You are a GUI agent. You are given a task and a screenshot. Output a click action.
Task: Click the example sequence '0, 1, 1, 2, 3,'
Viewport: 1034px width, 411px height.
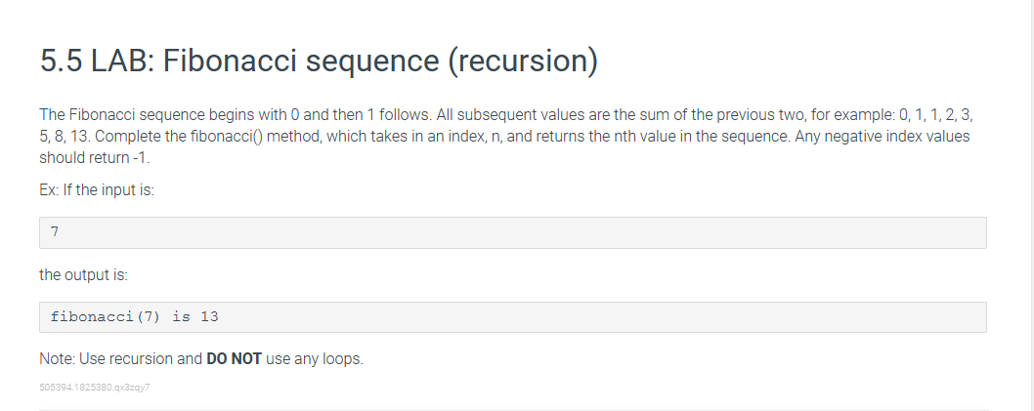(x=935, y=114)
